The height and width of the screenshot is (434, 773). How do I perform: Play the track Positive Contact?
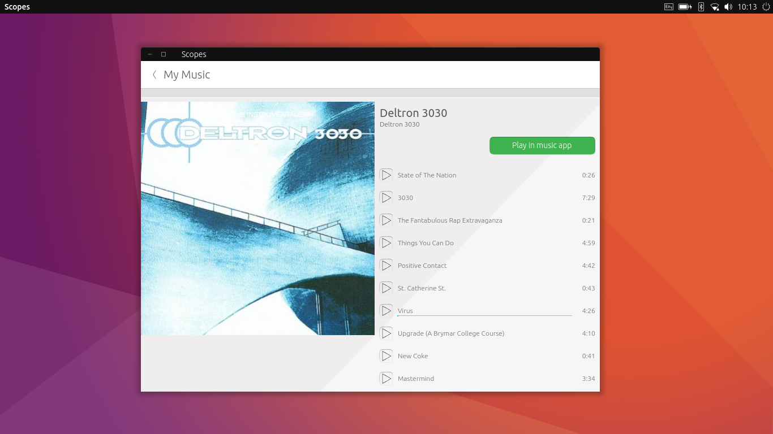point(386,266)
